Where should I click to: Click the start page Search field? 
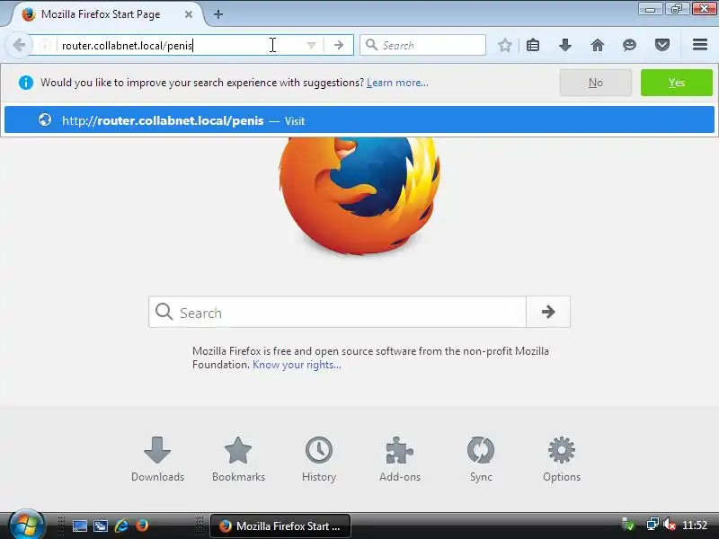[337, 312]
